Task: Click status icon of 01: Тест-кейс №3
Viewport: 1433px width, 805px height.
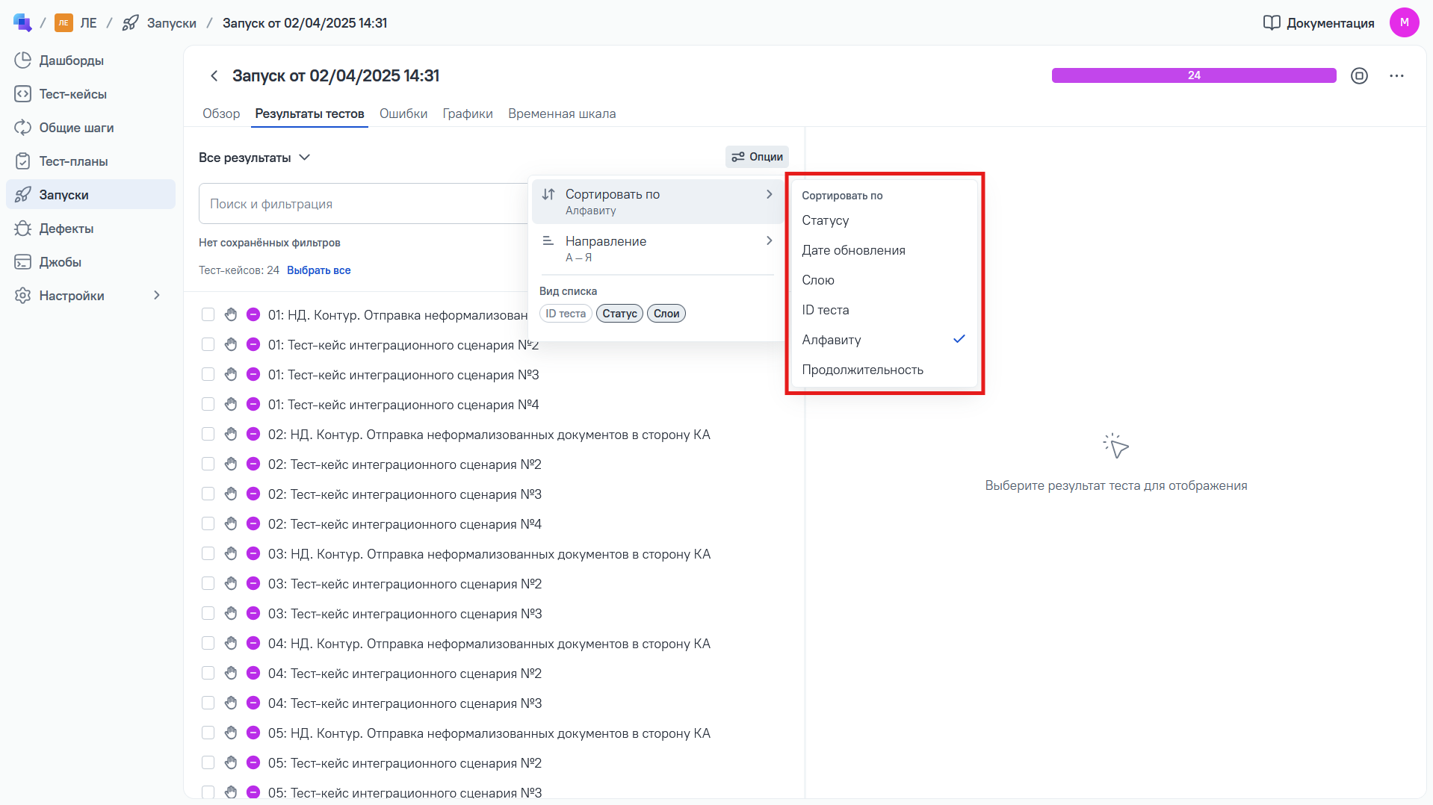Action: click(253, 374)
